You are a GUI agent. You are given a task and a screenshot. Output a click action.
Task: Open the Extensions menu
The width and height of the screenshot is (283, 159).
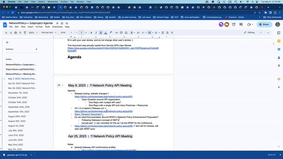tap(57, 26)
